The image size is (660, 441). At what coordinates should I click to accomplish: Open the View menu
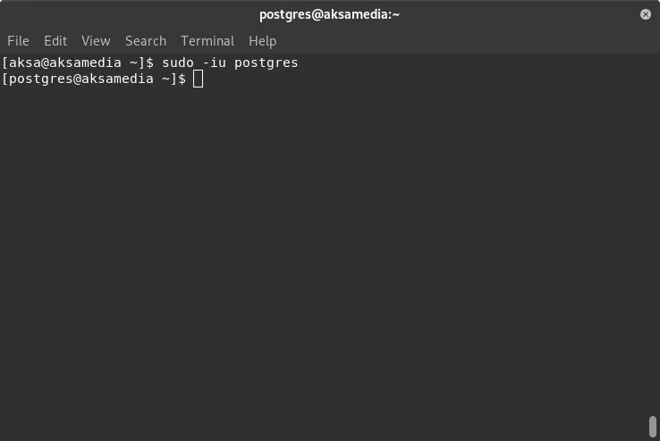click(x=96, y=41)
